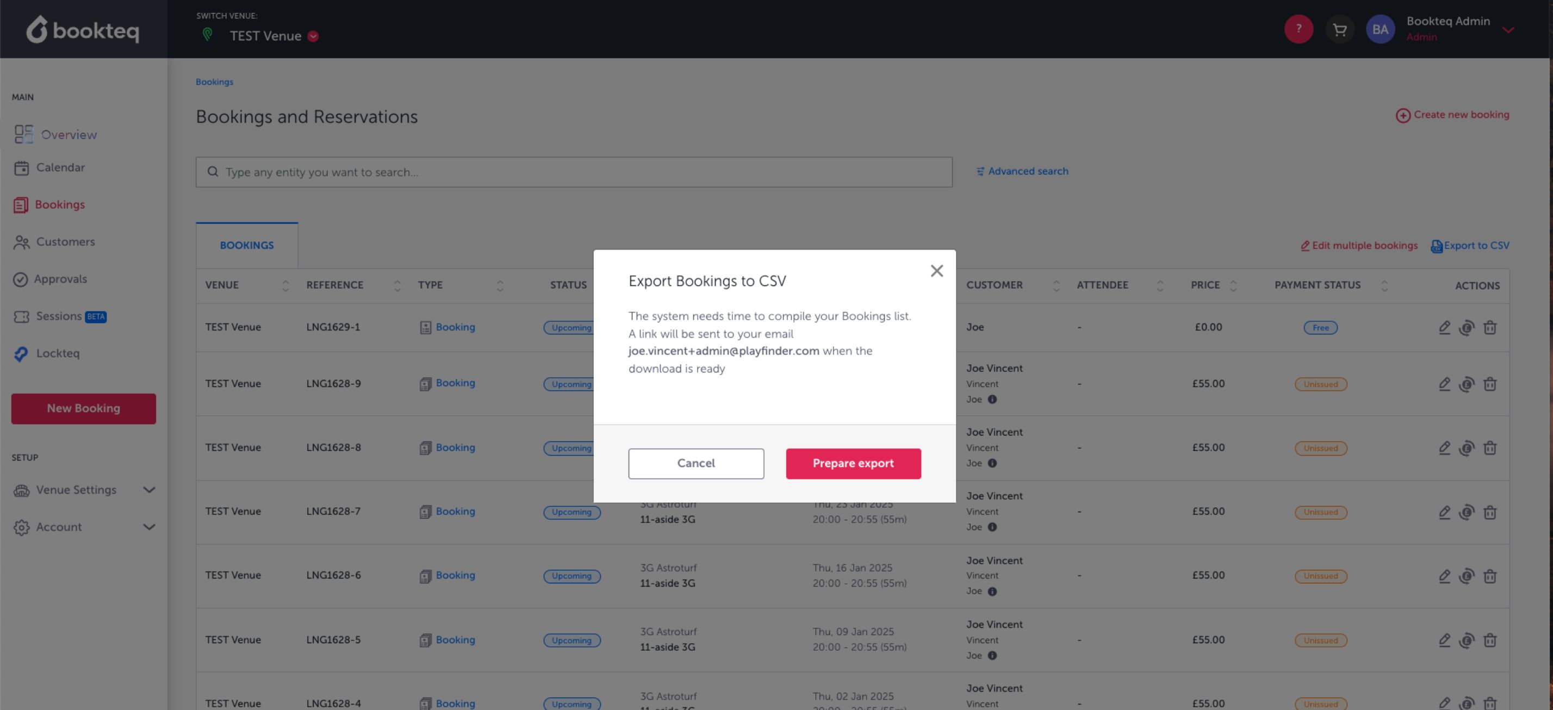
Task: Sort table by Price column
Action: pyautogui.click(x=1233, y=285)
